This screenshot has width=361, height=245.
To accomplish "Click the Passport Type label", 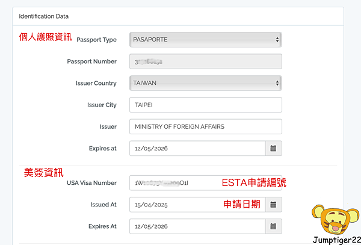I will pos(96,40).
